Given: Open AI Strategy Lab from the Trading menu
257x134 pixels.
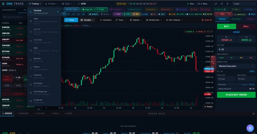Looking at the screenshot, I should click(44, 93).
